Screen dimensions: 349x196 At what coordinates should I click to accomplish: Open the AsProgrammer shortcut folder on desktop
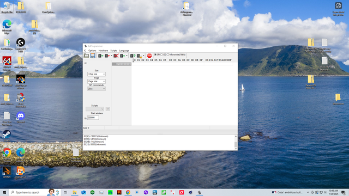point(186,9)
